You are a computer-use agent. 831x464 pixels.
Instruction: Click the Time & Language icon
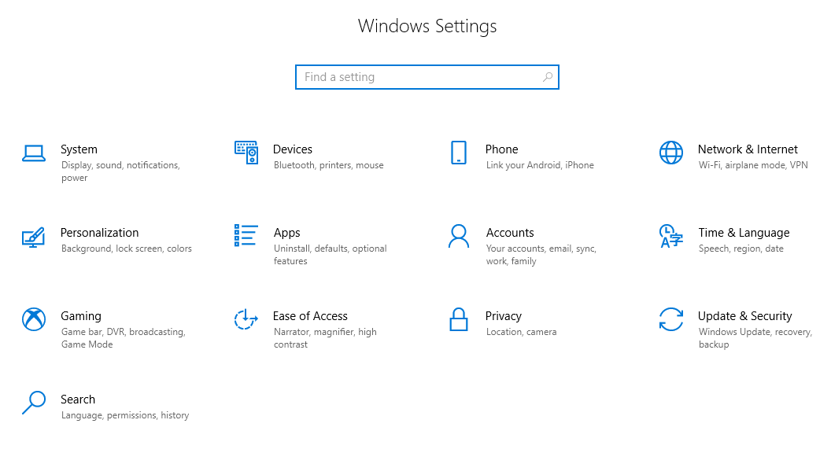(670, 236)
